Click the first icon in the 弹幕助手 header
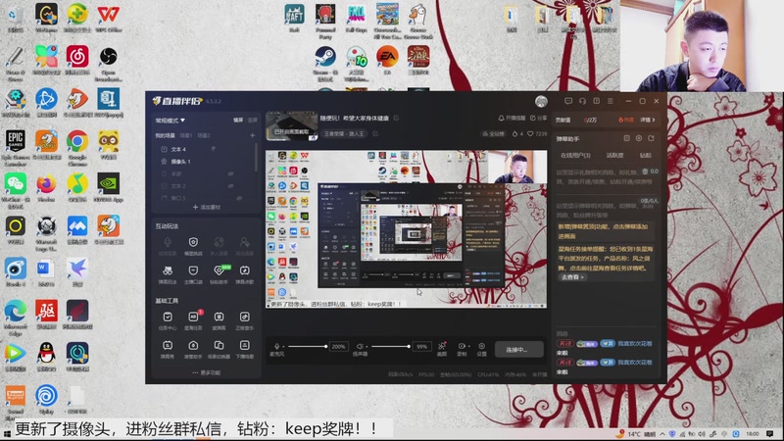The height and width of the screenshot is (441, 784). coord(626,138)
